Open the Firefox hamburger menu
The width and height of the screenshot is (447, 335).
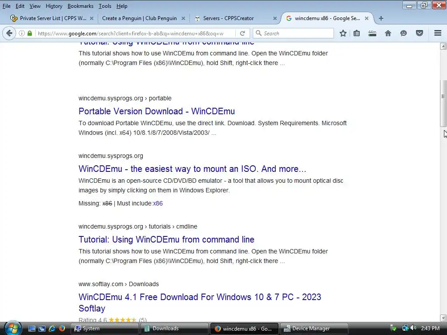click(438, 33)
